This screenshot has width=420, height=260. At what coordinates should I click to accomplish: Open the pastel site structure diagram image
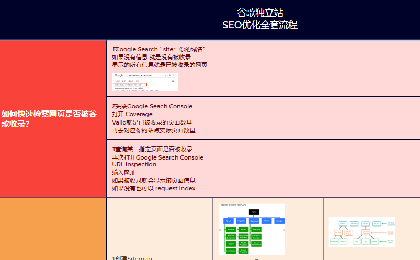coord(361,232)
